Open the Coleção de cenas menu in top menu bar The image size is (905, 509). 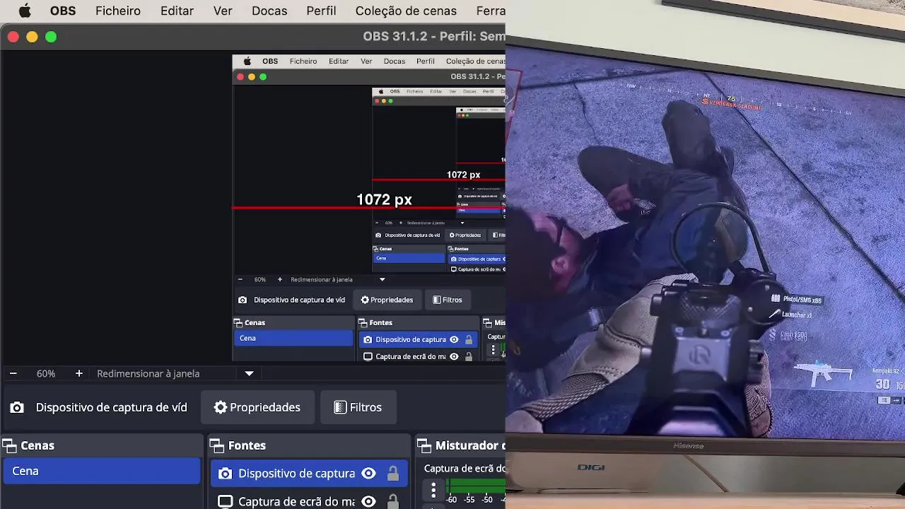point(406,11)
